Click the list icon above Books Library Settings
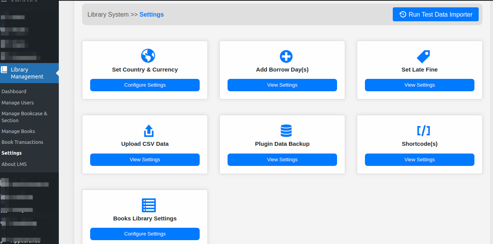The height and width of the screenshot is (244, 493). coord(149,205)
